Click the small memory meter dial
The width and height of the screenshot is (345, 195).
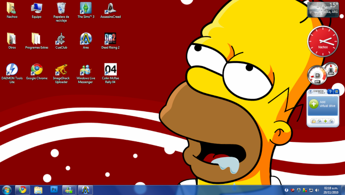click(331, 69)
